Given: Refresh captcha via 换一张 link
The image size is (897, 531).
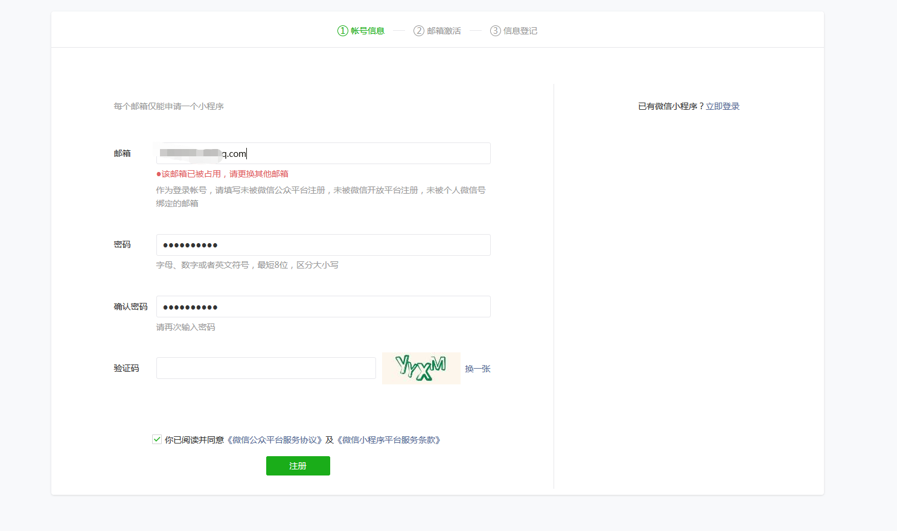Looking at the screenshot, I should coord(477,369).
